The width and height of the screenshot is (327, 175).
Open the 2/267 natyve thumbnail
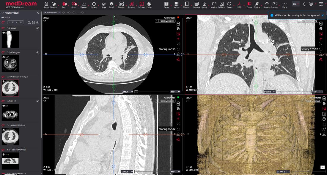[x=10, y=64]
